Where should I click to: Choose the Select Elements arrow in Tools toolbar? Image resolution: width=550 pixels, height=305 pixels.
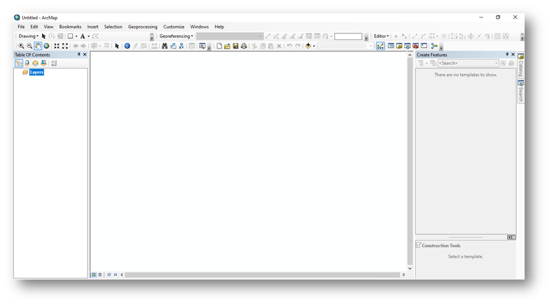tap(117, 46)
